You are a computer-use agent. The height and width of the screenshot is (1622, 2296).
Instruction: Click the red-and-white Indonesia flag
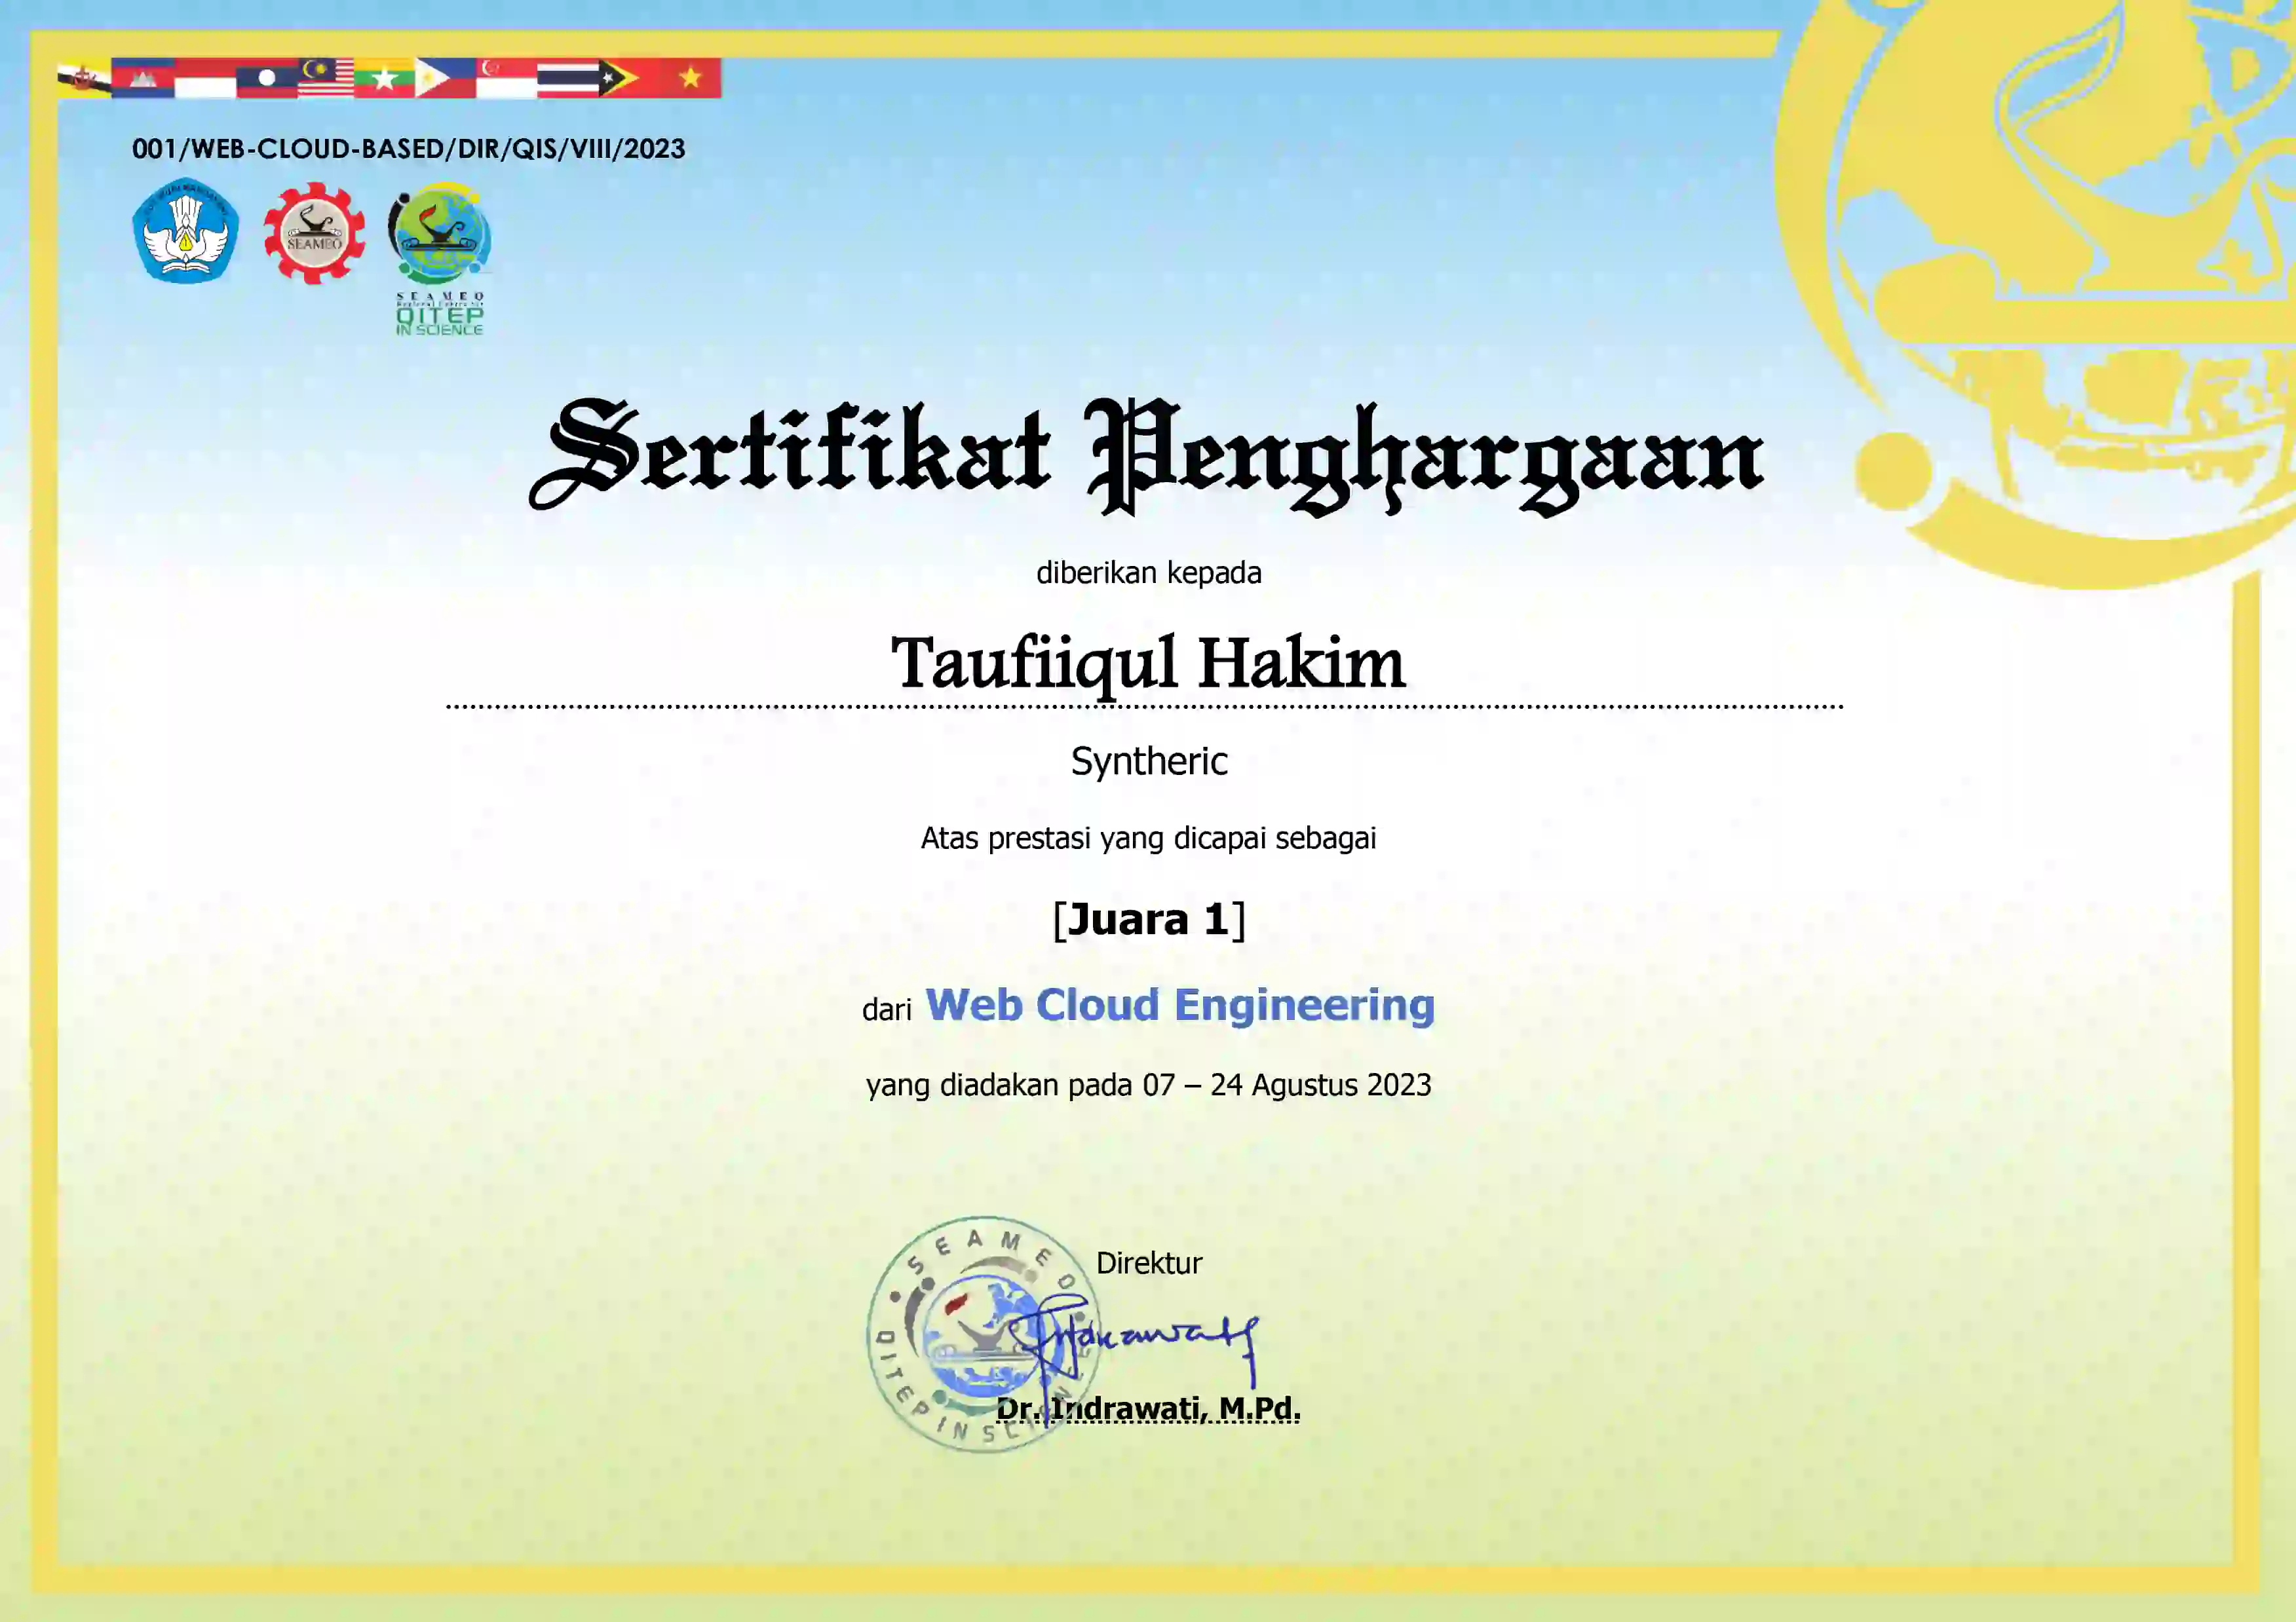(205, 78)
